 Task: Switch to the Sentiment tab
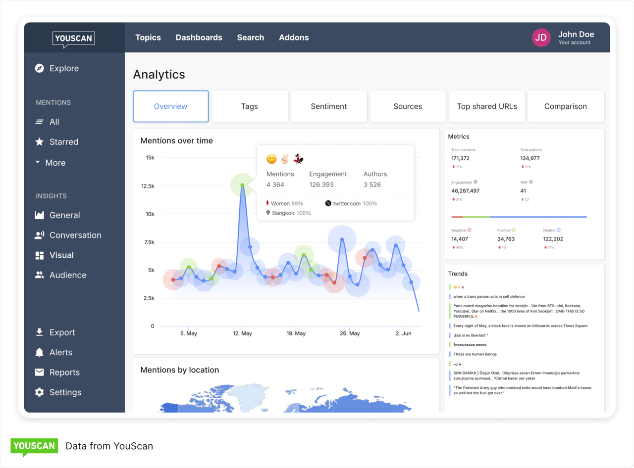(x=328, y=106)
